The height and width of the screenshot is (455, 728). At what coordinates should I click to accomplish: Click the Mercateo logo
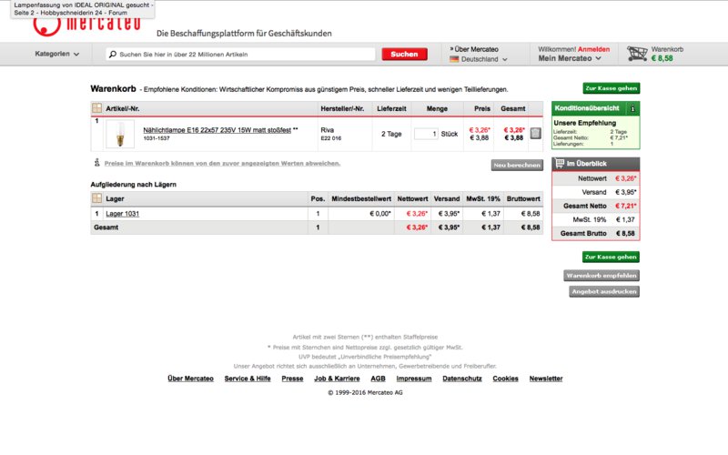point(86,24)
